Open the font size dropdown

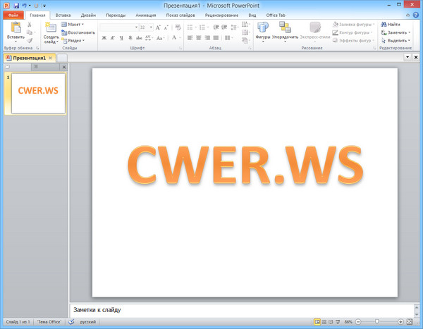pos(151,27)
